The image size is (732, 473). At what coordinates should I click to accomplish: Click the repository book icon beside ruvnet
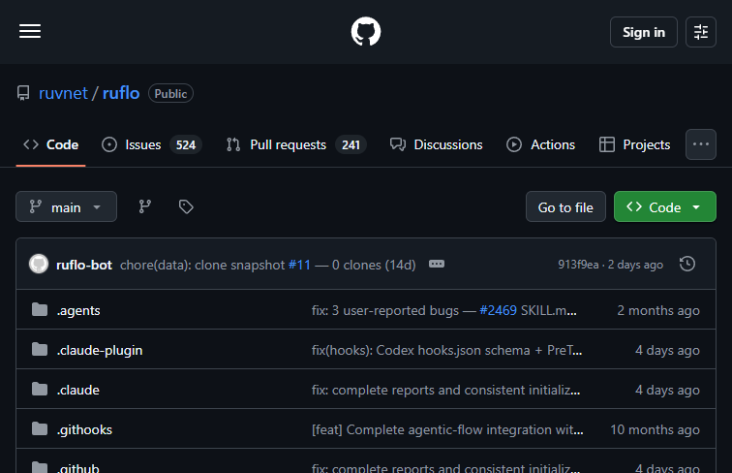23,93
